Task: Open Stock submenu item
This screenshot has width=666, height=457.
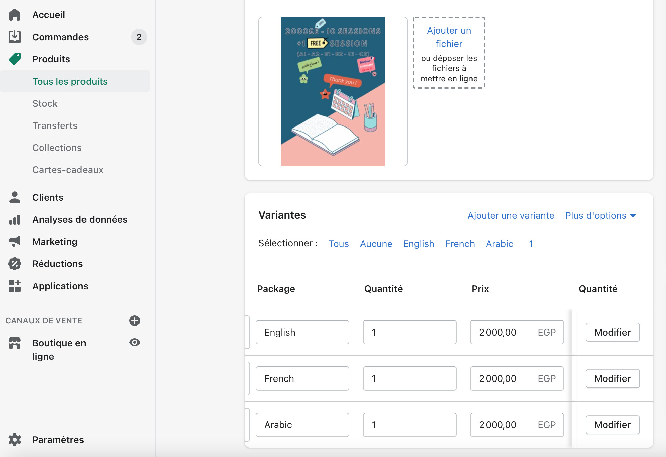Action: point(45,103)
